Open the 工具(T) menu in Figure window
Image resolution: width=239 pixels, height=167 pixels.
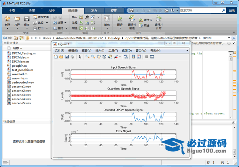tap(113, 50)
